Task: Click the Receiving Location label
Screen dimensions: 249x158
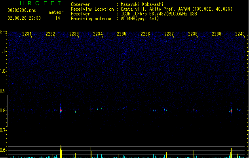Action: click(x=92, y=9)
